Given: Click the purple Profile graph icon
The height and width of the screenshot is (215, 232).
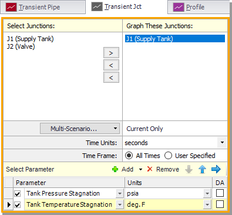Looking at the screenshot, I should (x=179, y=8).
